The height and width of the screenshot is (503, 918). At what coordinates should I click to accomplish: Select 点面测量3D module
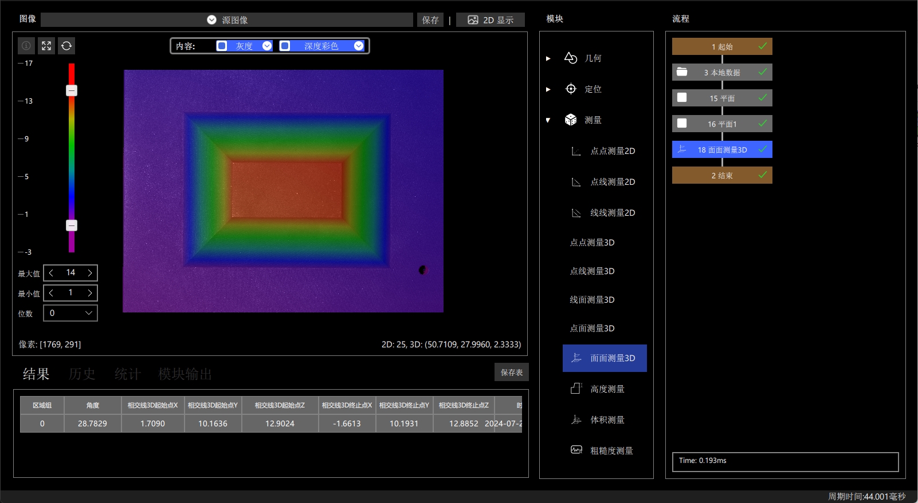click(592, 328)
